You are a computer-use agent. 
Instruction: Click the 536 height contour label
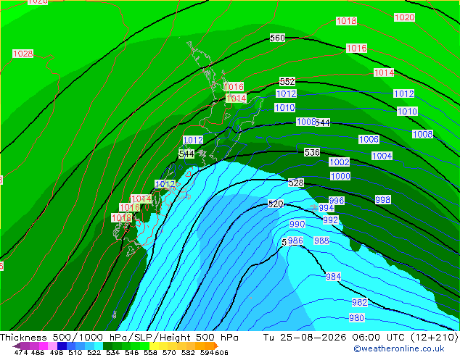point(312,152)
